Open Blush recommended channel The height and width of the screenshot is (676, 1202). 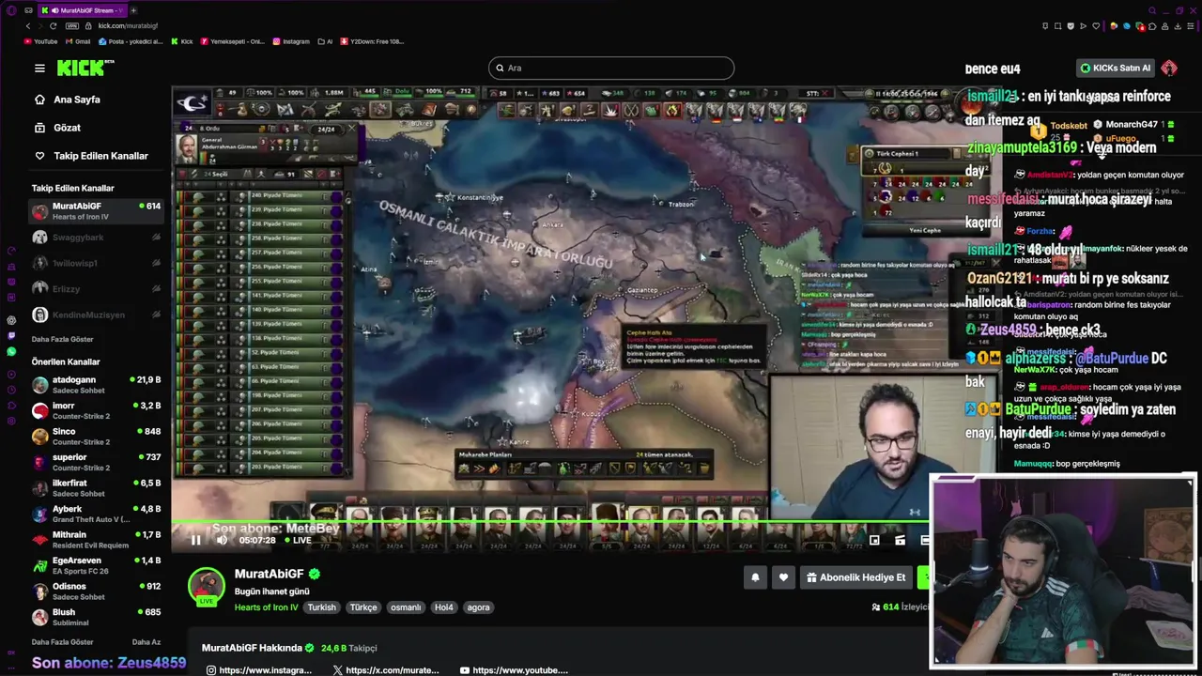[96, 617]
